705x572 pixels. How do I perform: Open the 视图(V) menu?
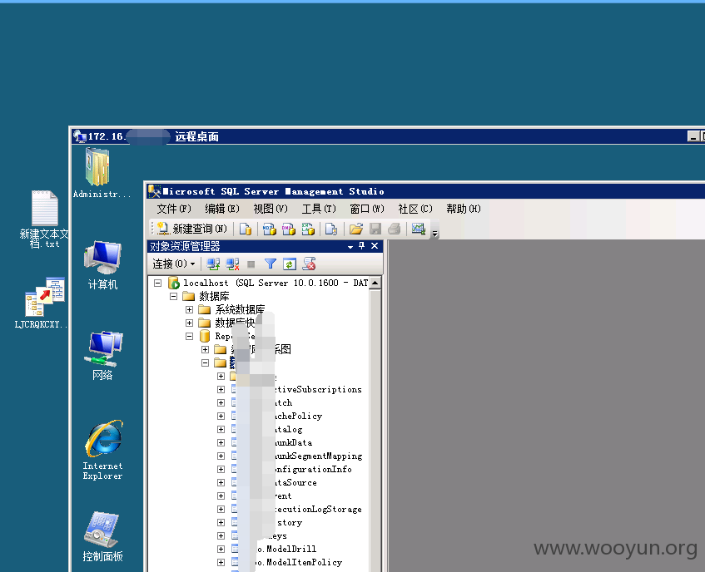pos(271,209)
